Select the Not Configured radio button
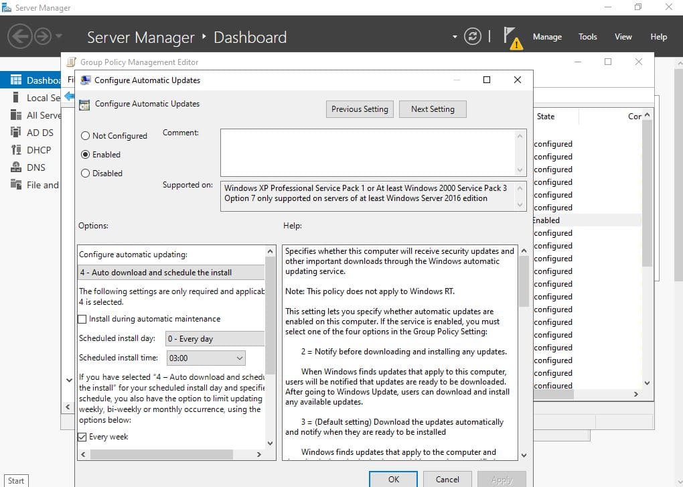The width and height of the screenshot is (683, 487). coord(85,136)
